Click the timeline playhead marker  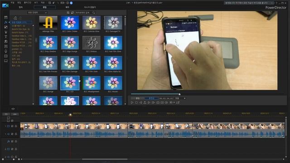pyautogui.click(x=70, y=115)
